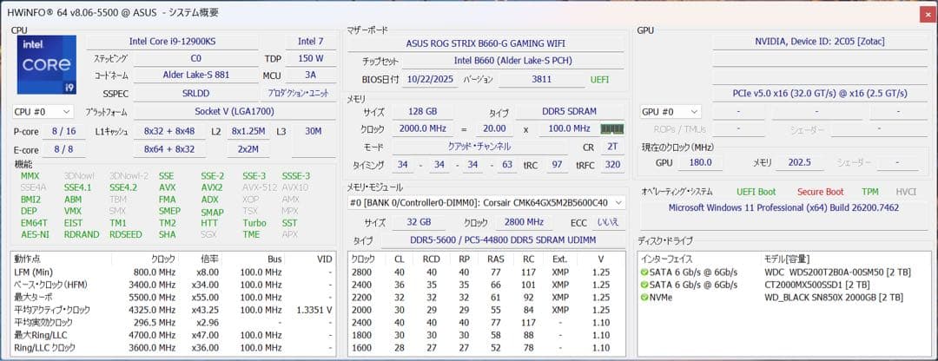Click the Windows 11 Professional build field
938x361 pixels.
pos(783,208)
